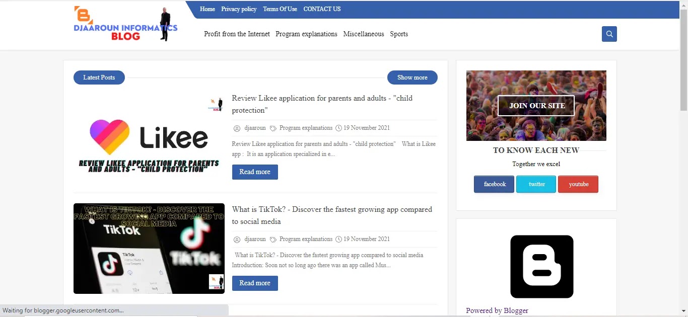688x317 pixels.
Task: Open the CONTACT US page
Action: [x=322, y=9]
